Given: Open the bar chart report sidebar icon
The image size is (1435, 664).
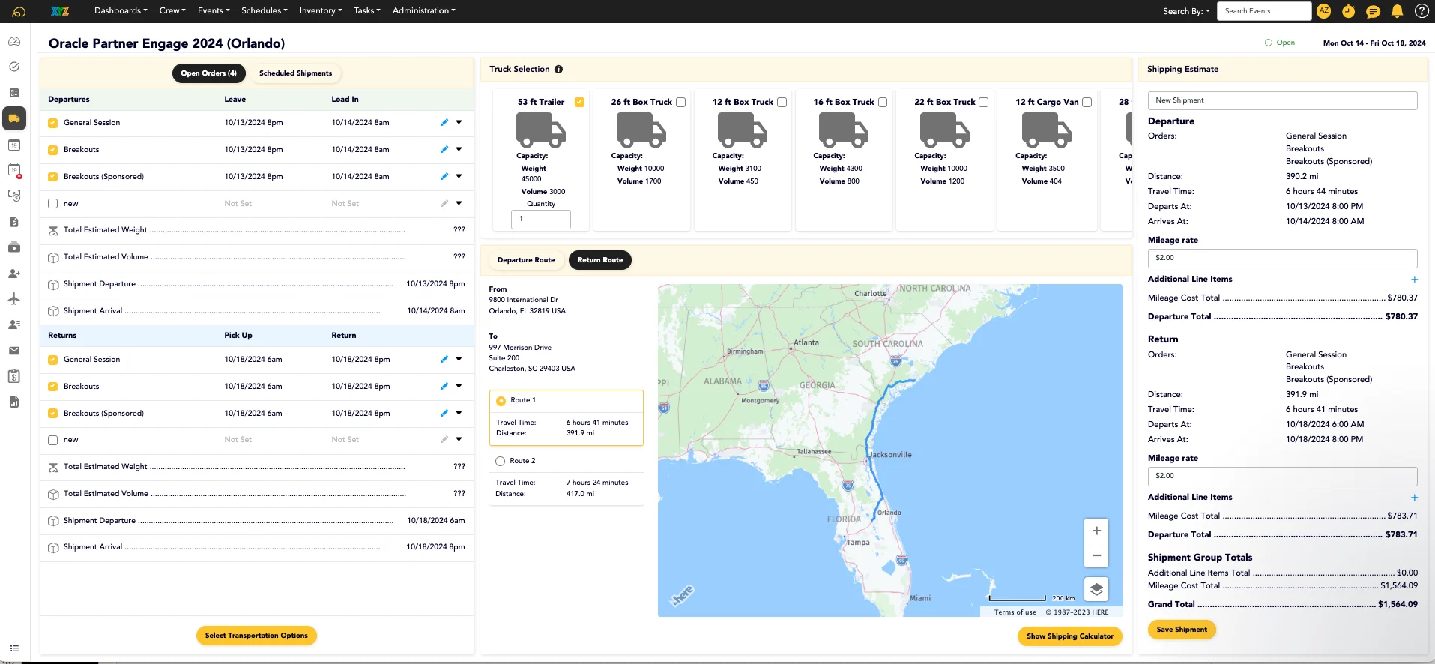Looking at the screenshot, I should click(x=14, y=402).
